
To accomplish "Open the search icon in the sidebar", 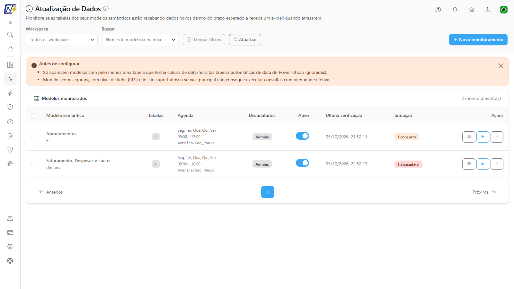I will pos(10,35).
